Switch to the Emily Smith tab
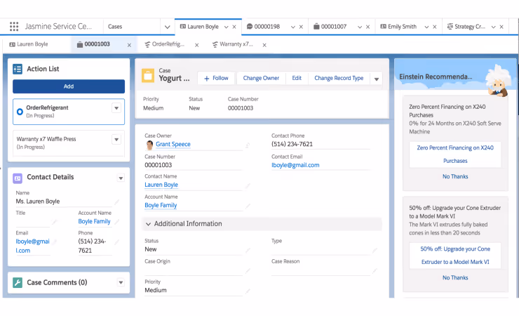This screenshot has width=519, height=316. [402, 27]
